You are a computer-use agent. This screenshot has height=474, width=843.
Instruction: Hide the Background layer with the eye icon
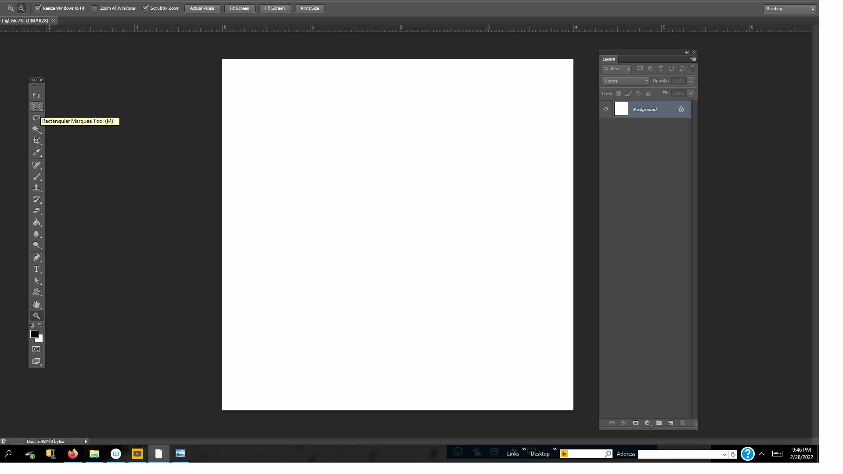[606, 109]
